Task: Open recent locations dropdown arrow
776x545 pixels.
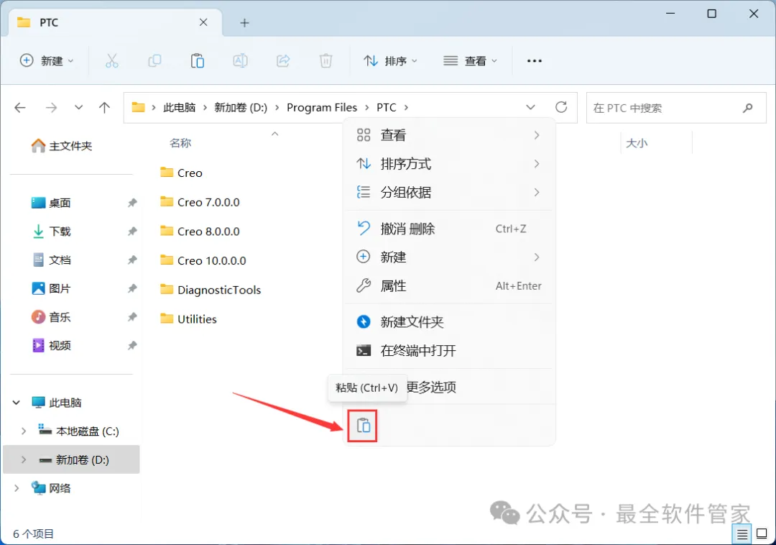Action: pos(78,107)
